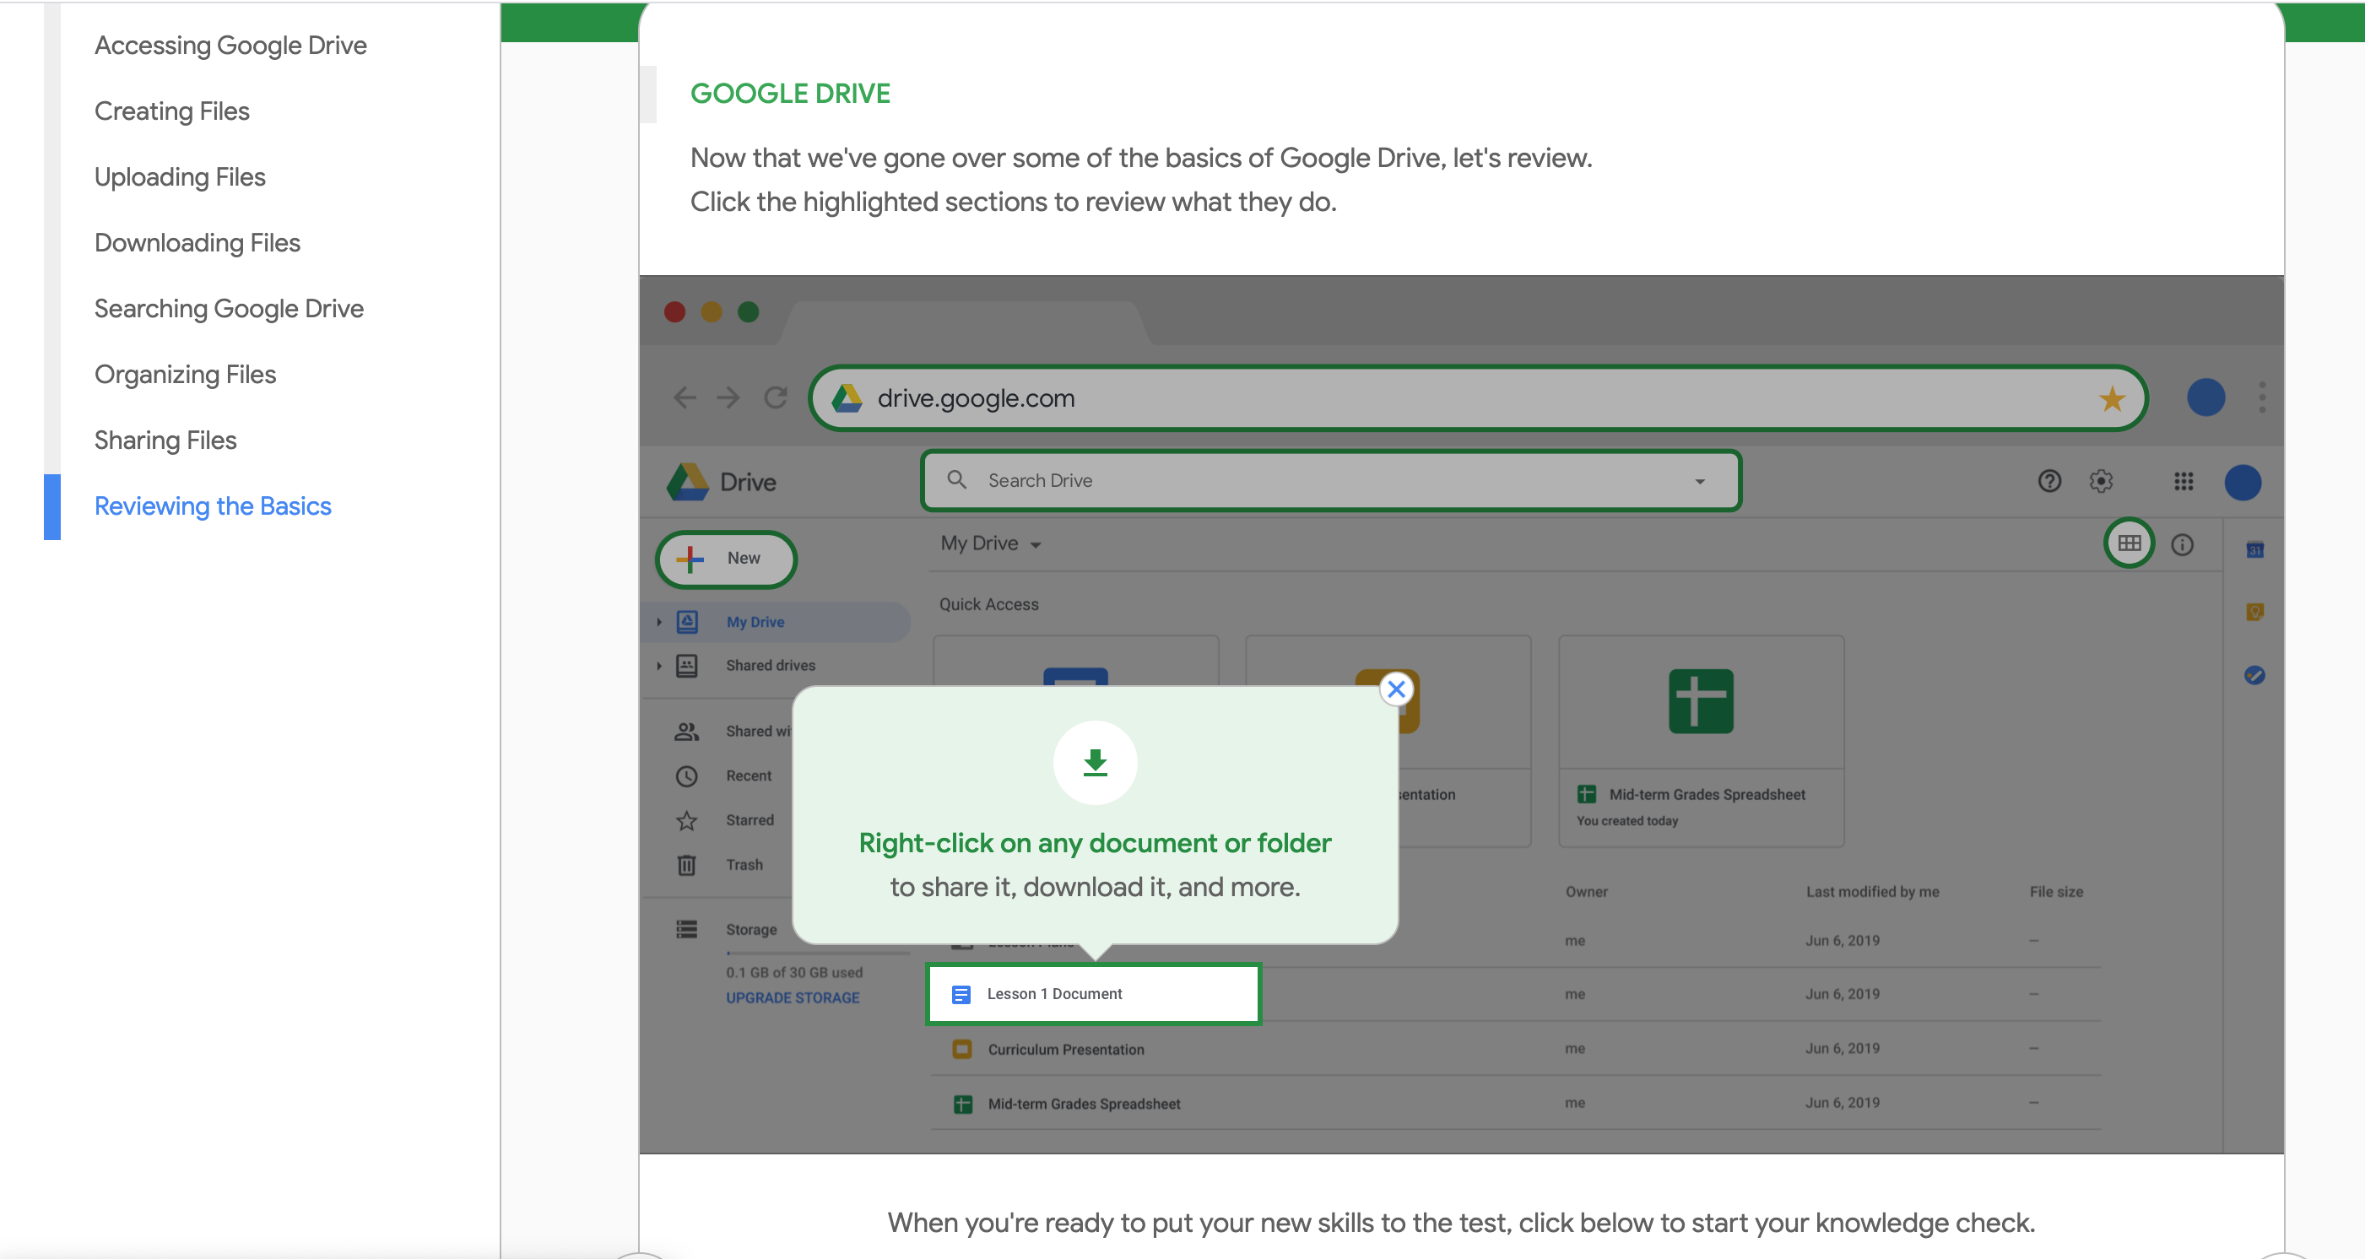
Task: Open the Search Drive options dropdown arrow
Action: coord(1699,481)
